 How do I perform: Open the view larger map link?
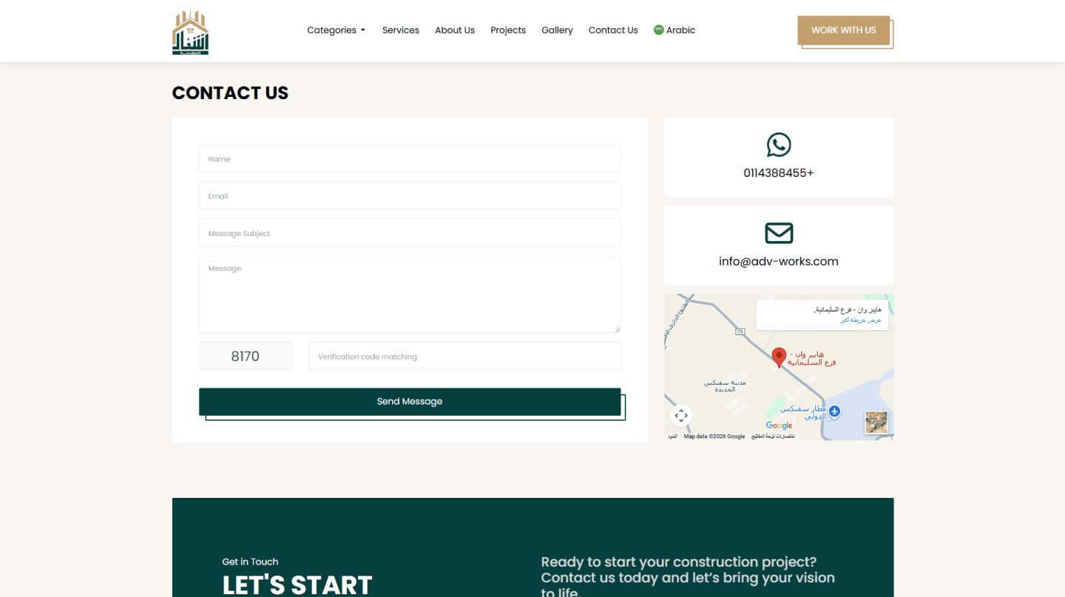point(860,320)
